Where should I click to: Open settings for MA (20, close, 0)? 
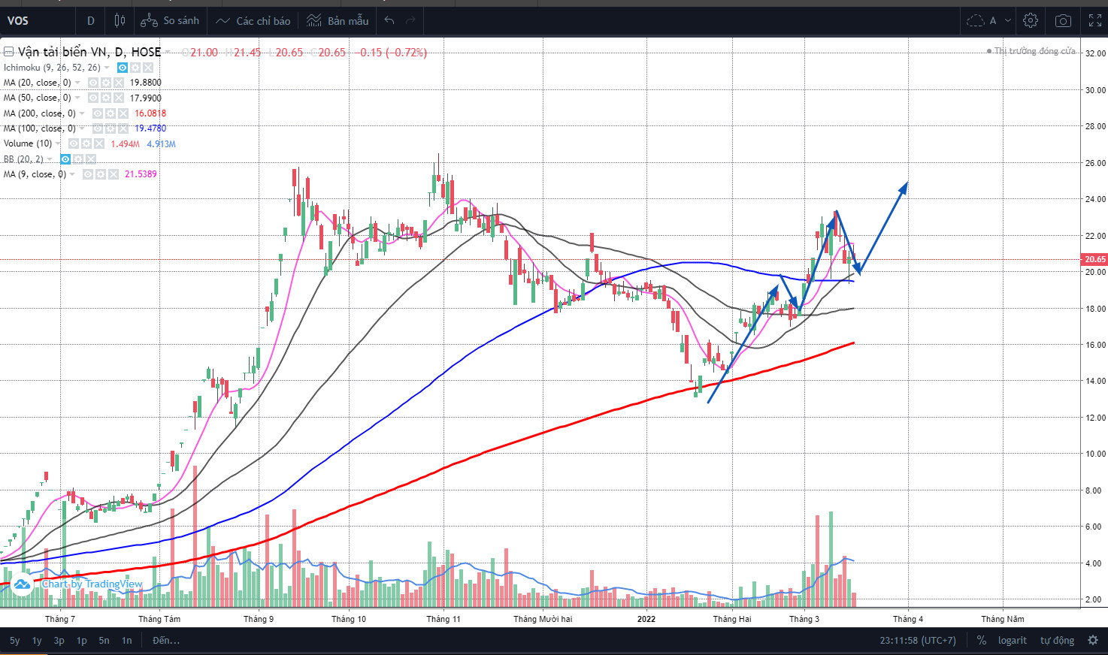click(106, 83)
